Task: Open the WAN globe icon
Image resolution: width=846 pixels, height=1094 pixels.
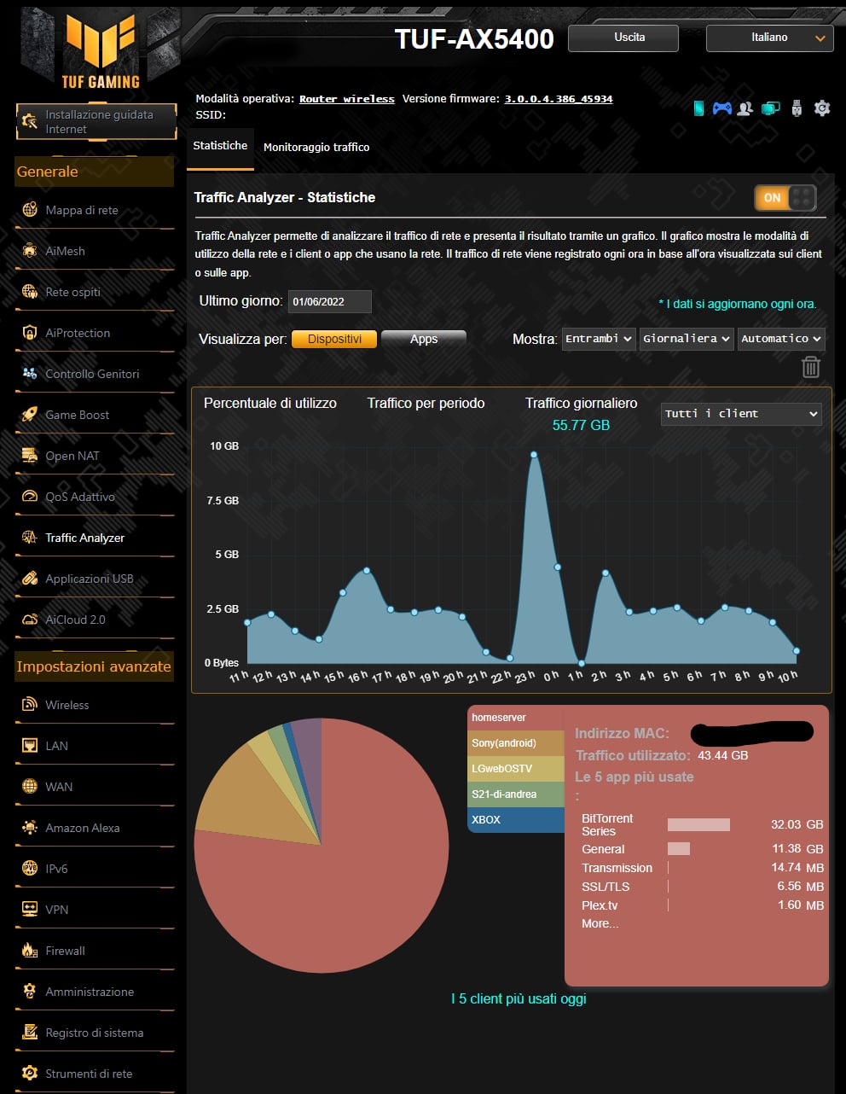Action: coord(30,786)
